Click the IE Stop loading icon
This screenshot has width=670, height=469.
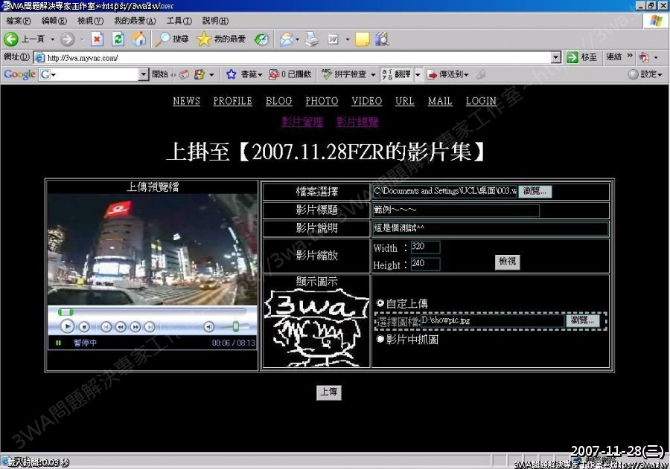(x=97, y=39)
